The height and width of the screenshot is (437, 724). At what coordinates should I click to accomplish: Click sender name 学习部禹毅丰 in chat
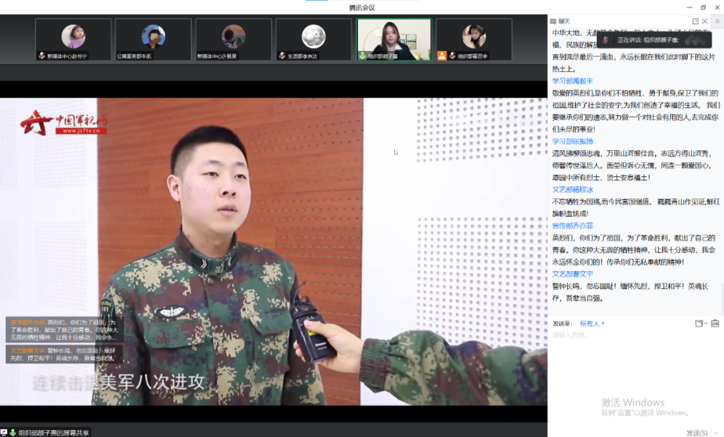pyautogui.click(x=572, y=80)
